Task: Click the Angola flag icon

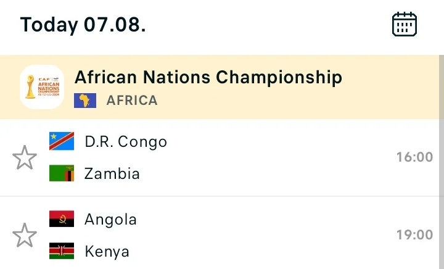Action: (x=62, y=218)
